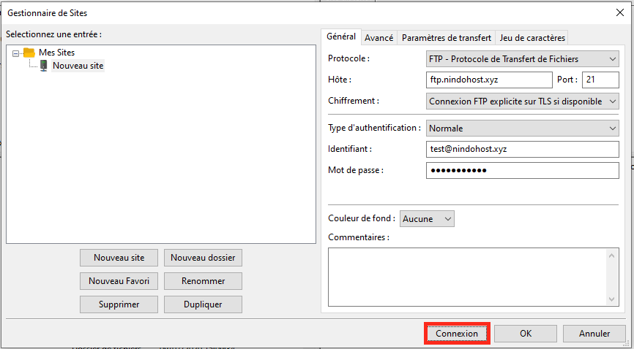
Task: Open the Protocole dropdown
Action: (x=523, y=59)
